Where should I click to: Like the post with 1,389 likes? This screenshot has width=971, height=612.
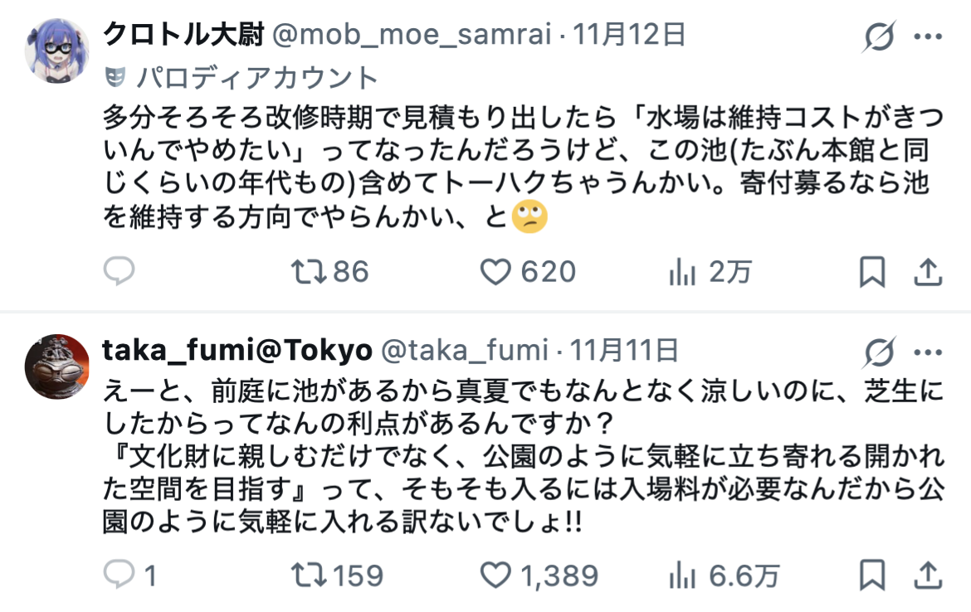[496, 574]
